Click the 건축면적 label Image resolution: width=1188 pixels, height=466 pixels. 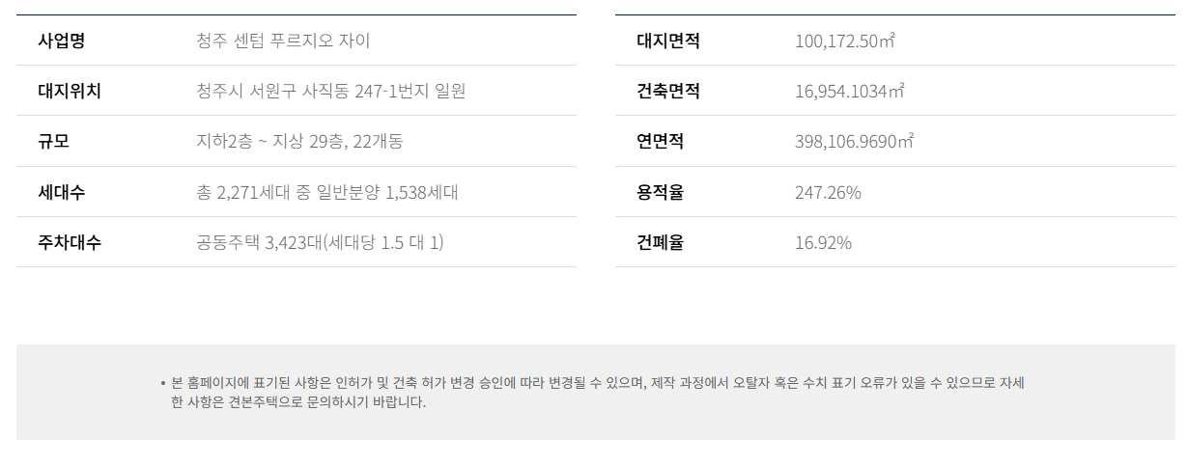[668, 91]
